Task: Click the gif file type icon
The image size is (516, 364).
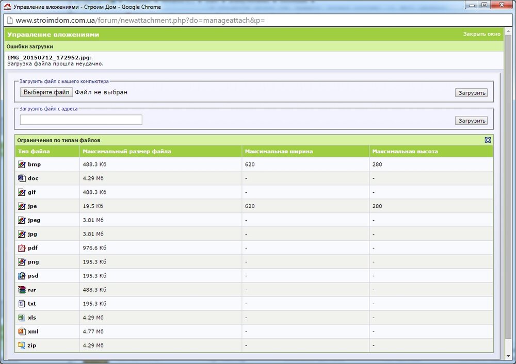Action: tap(22, 192)
